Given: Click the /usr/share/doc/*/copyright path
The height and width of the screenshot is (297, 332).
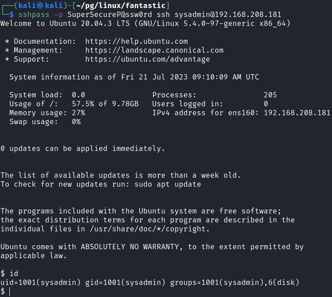Looking at the screenshot, I should pyautogui.click(x=149, y=229).
